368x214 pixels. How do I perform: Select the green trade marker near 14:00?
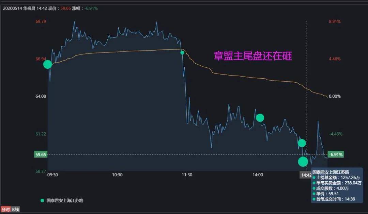click(260, 118)
